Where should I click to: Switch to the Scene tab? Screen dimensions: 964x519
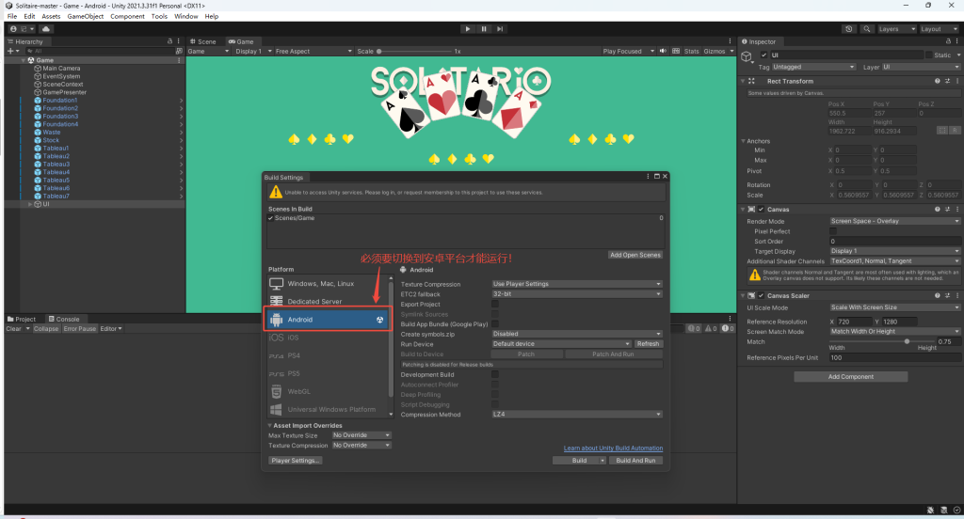coord(205,41)
